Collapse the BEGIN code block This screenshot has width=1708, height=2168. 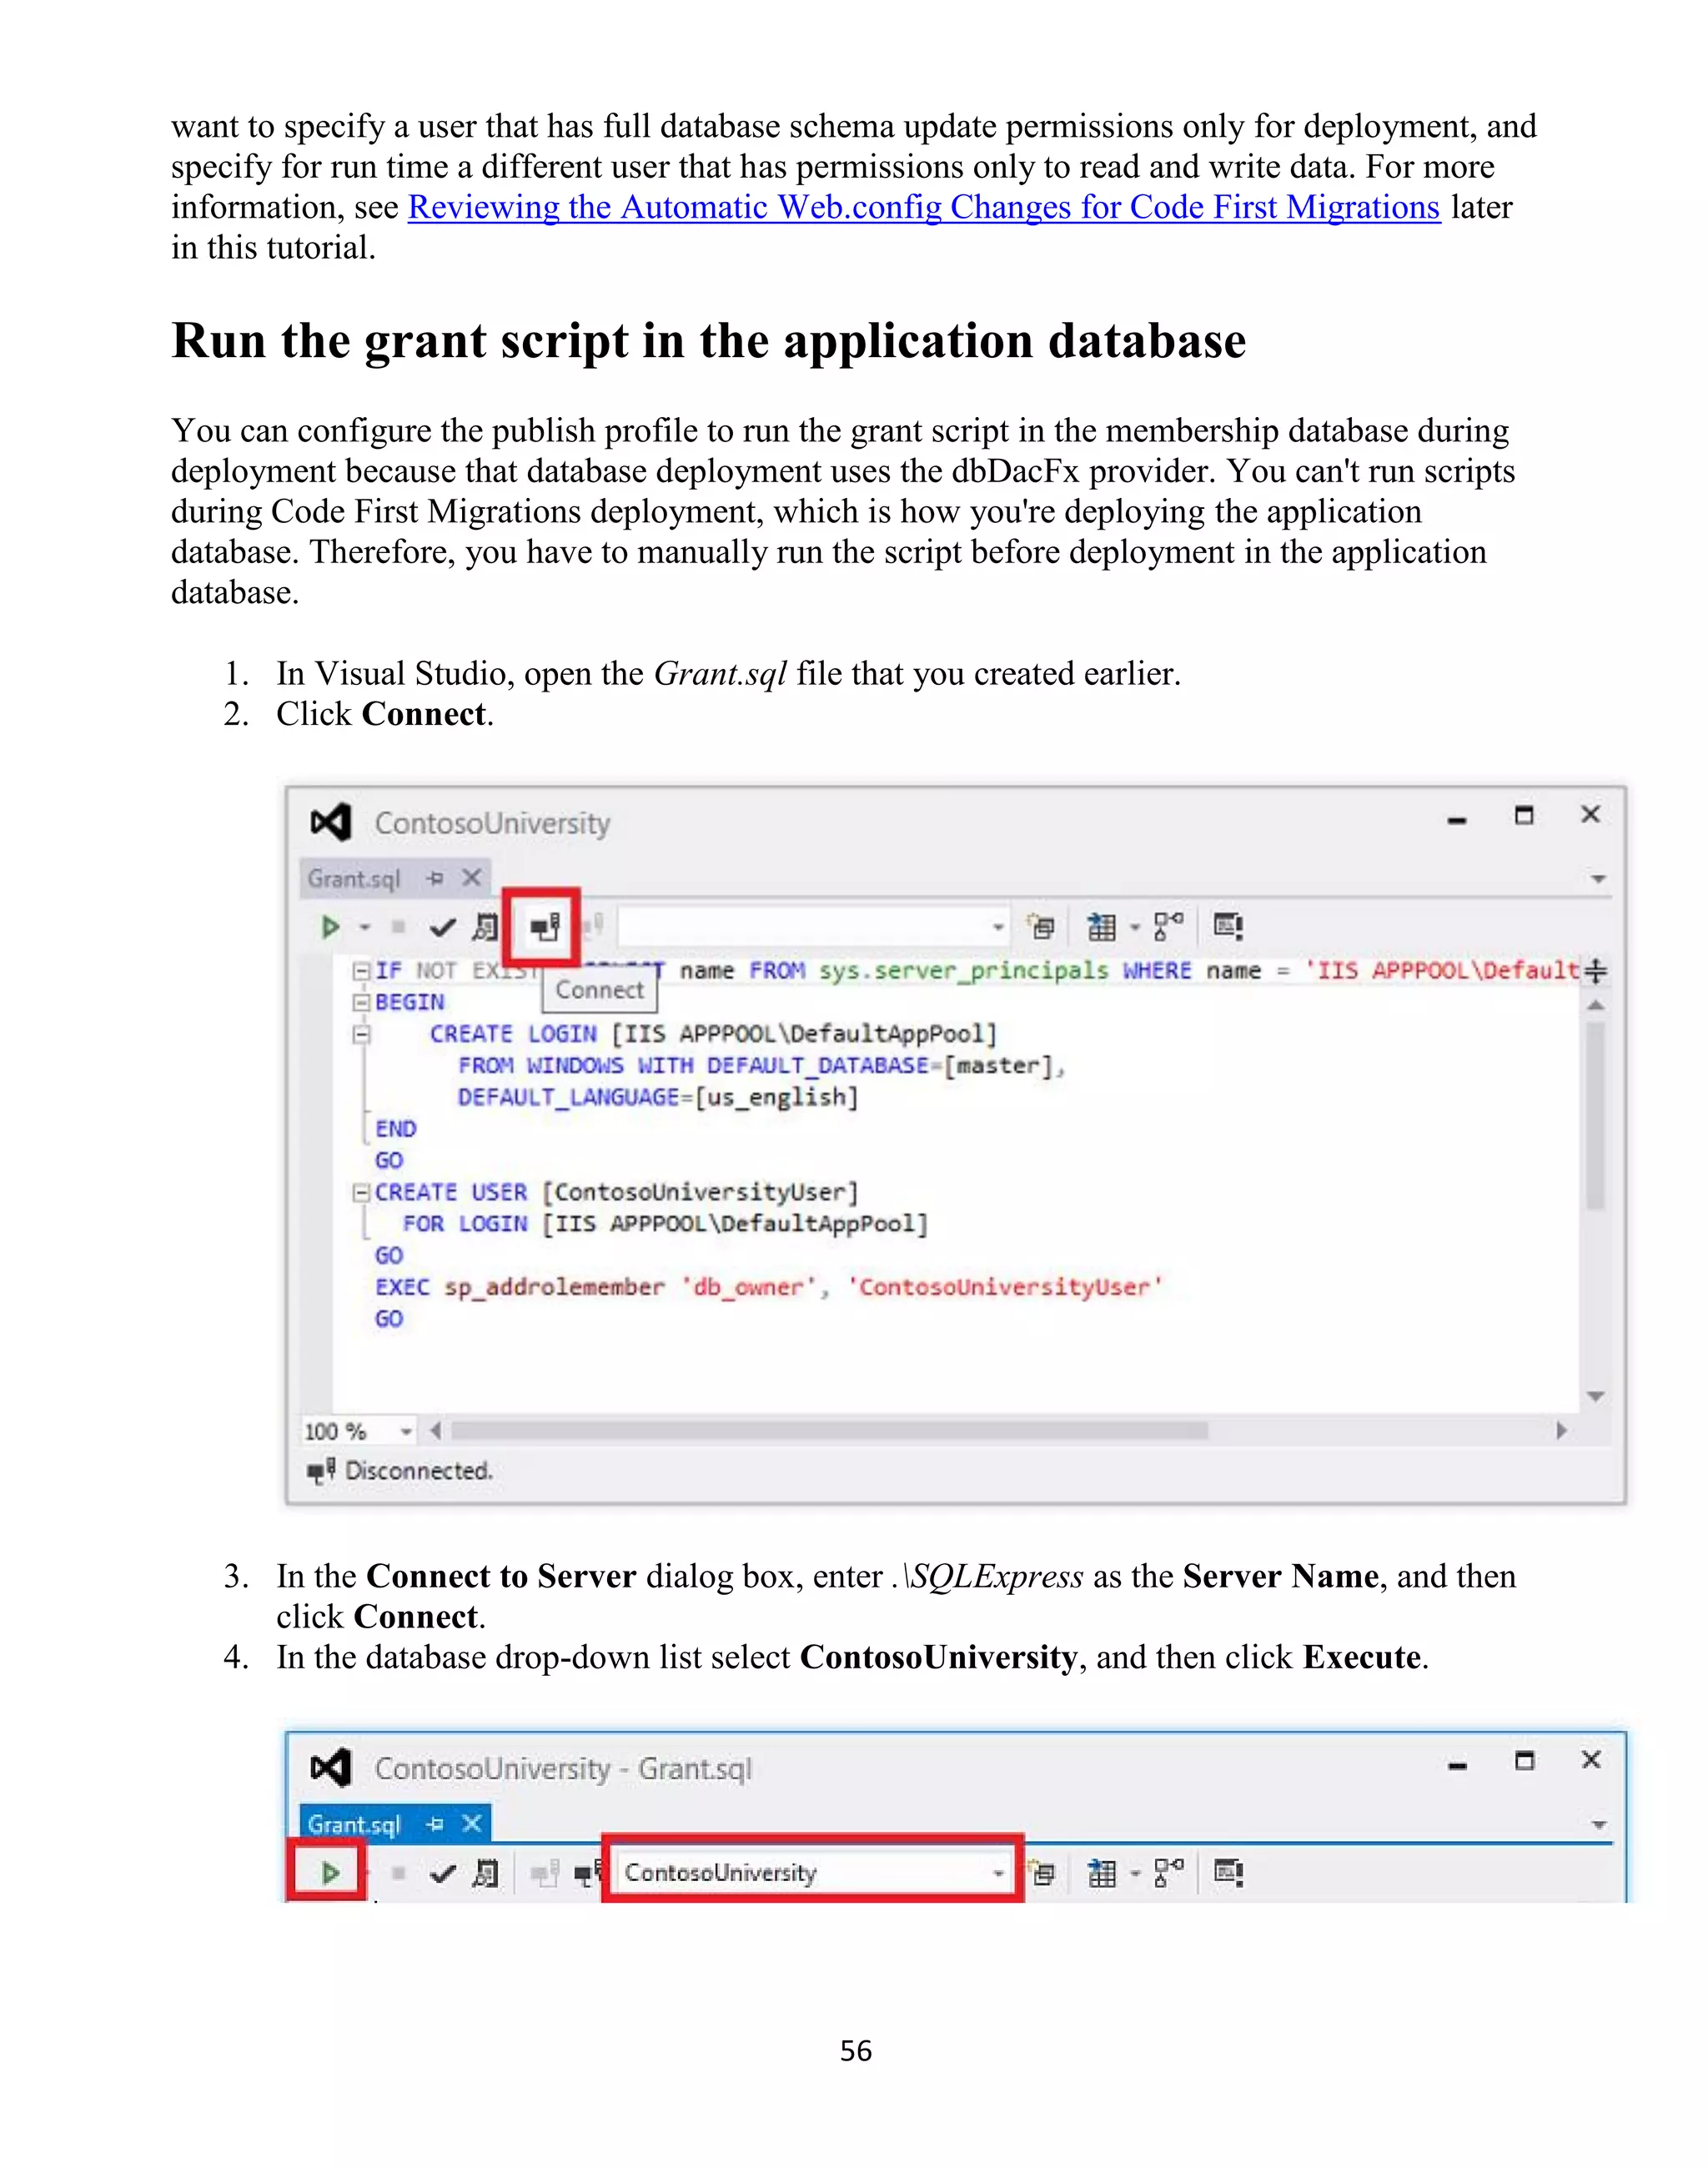tap(361, 1002)
